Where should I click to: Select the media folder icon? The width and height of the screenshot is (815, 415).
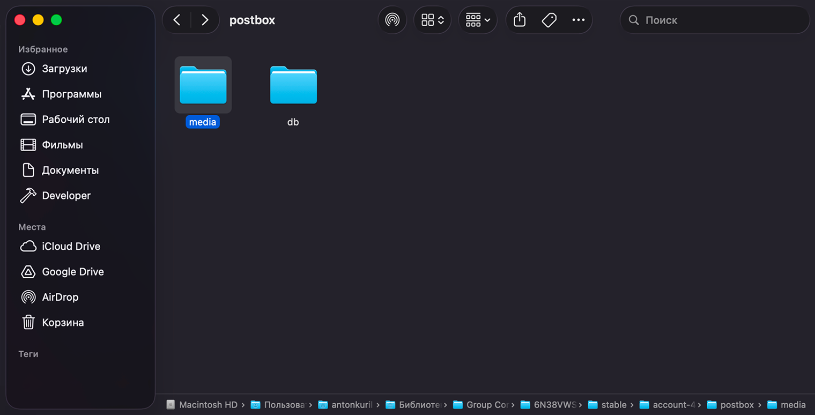tap(203, 85)
